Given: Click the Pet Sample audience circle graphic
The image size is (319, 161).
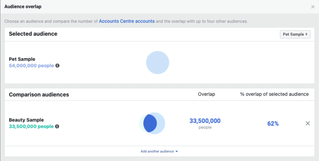Looking at the screenshot, I should 157,62.
